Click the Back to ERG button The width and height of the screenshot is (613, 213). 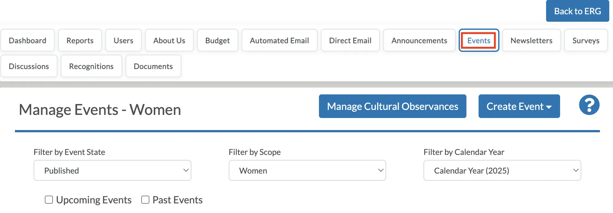coord(578,11)
